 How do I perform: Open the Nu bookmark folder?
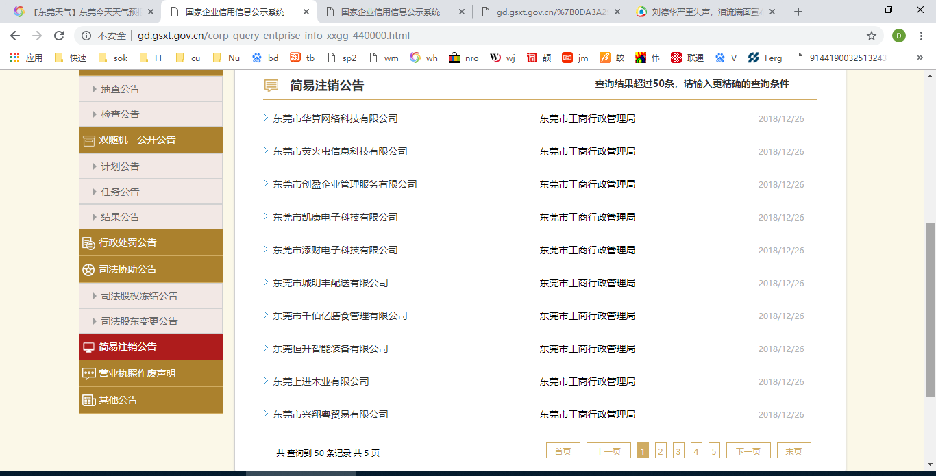point(226,58)
